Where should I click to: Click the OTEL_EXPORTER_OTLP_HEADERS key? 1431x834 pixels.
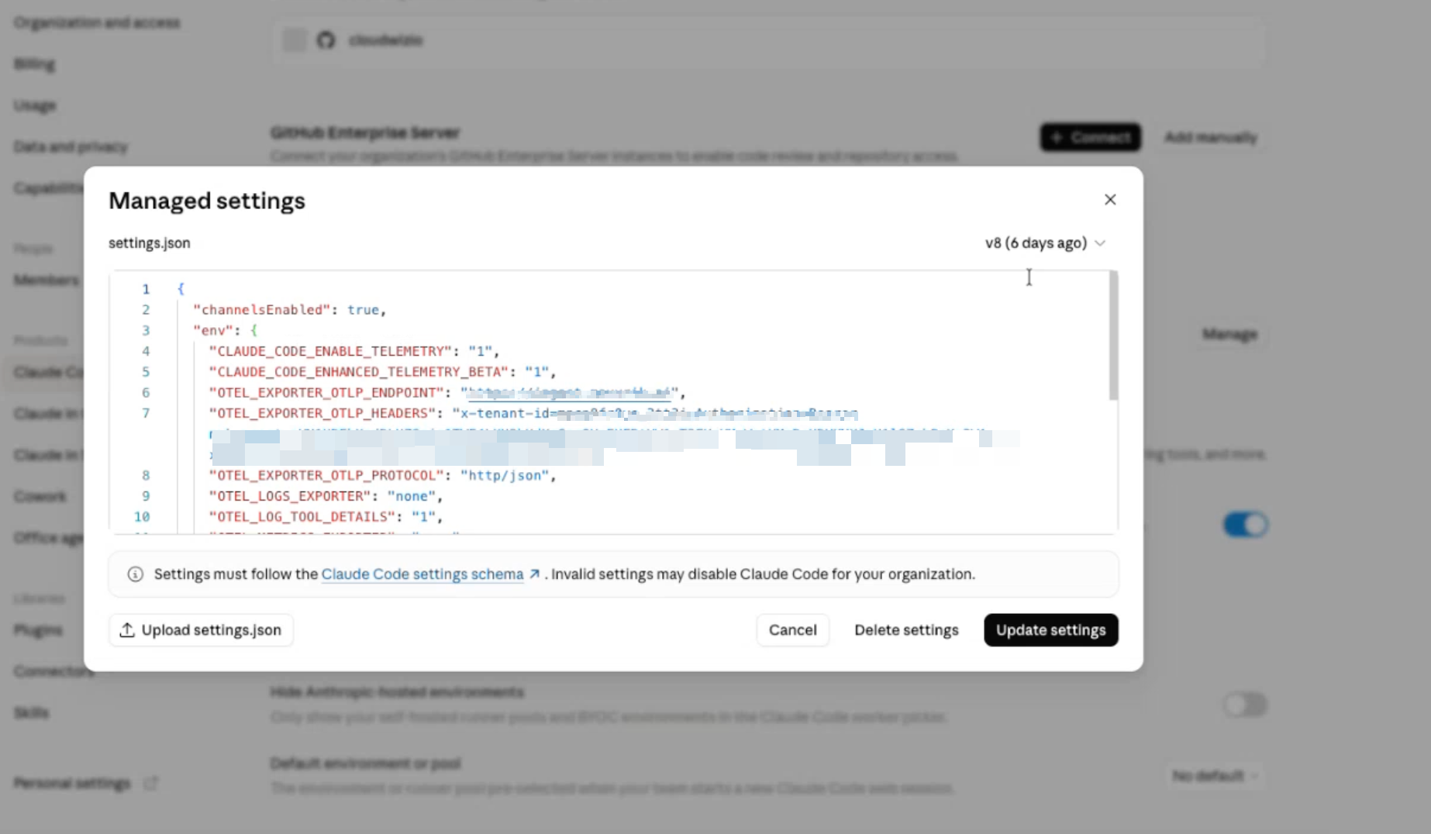pos(322,413)
